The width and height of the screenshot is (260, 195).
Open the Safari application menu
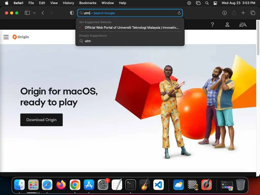pyautogui.click(x=18, y=3)
